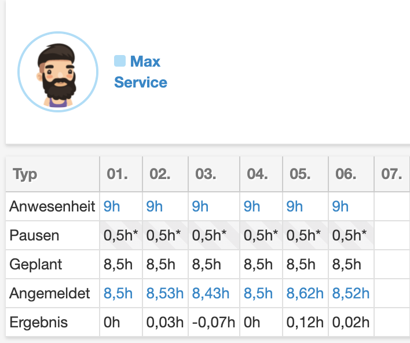This screenshot has width=410, height=343.
Task: Click the light blue square beside Max
Action: click(120, 60)
